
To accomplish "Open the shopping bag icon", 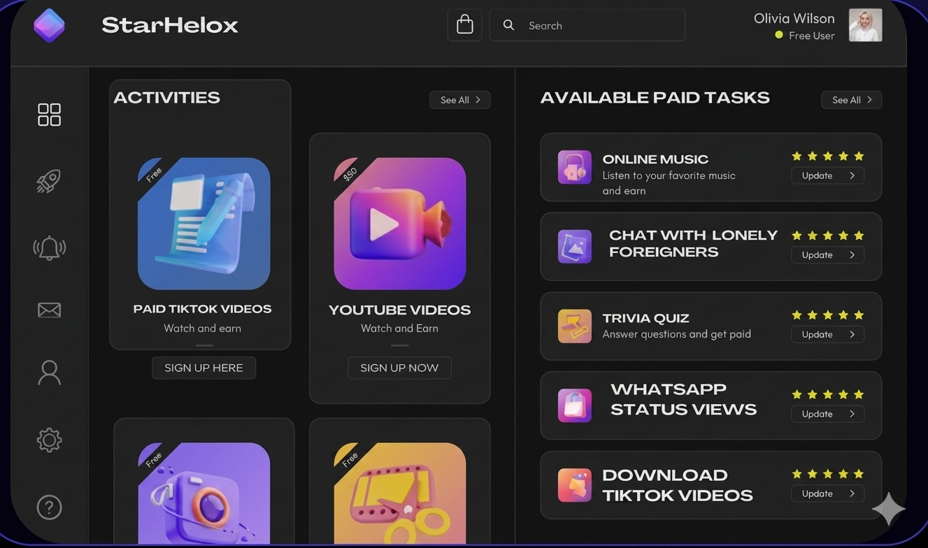I will (x=464, y=25).
